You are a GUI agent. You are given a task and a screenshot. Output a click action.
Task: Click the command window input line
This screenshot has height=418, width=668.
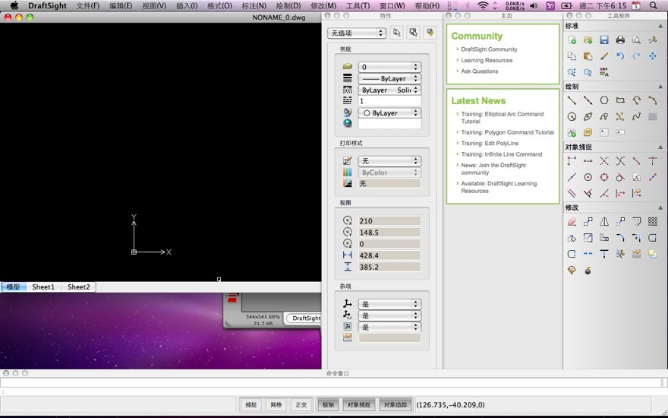(332, 382)
